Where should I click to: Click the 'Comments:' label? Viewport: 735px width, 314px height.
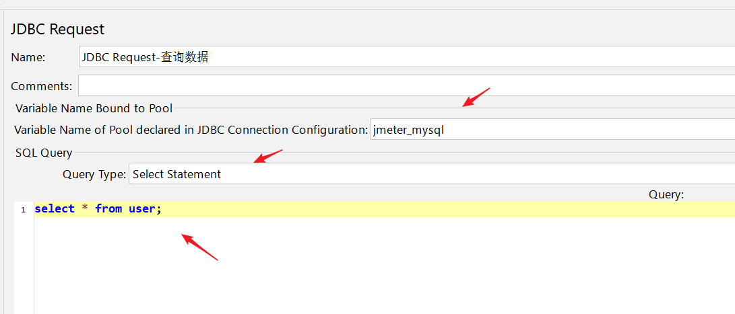click(42, 86)
